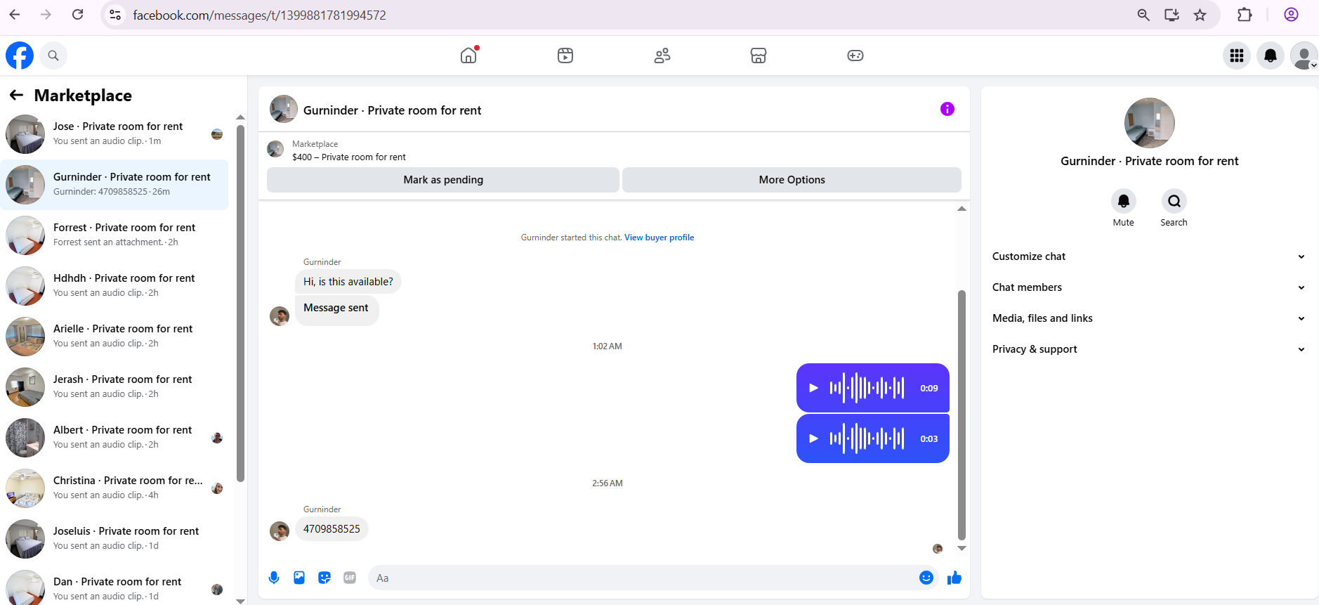Click Gurninder's avatar in the chat header
This screenshot has height=605, width=1319.
click(x=284, y=110)
